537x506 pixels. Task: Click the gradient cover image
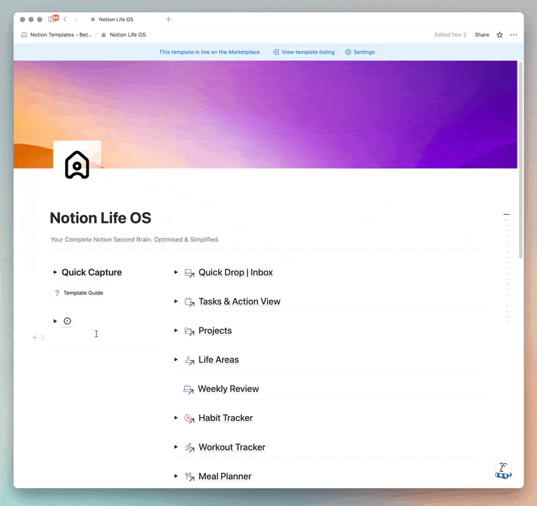265,114
